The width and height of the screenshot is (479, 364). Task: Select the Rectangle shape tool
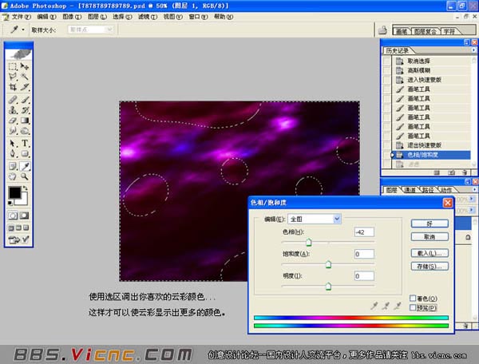pos(25,153)
